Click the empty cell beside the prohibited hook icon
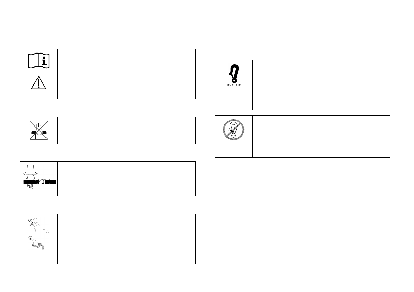 coord(321,137)
